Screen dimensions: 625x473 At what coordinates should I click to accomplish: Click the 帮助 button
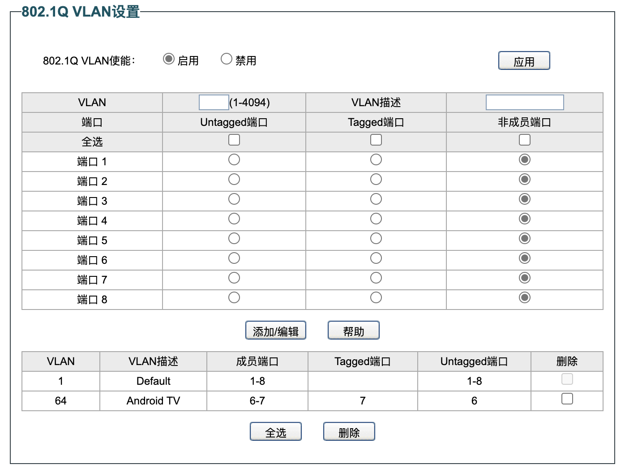click(x=354, y=331)
